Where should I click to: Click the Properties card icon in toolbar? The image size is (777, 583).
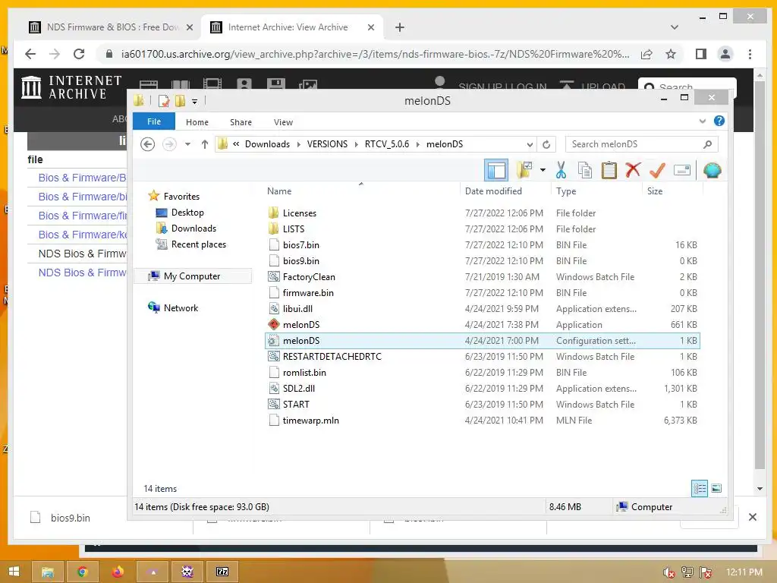pos(682,171)
